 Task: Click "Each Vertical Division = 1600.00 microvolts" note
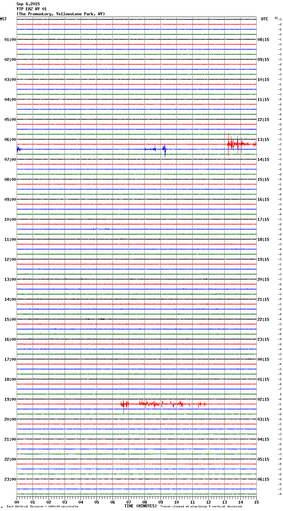42,507
